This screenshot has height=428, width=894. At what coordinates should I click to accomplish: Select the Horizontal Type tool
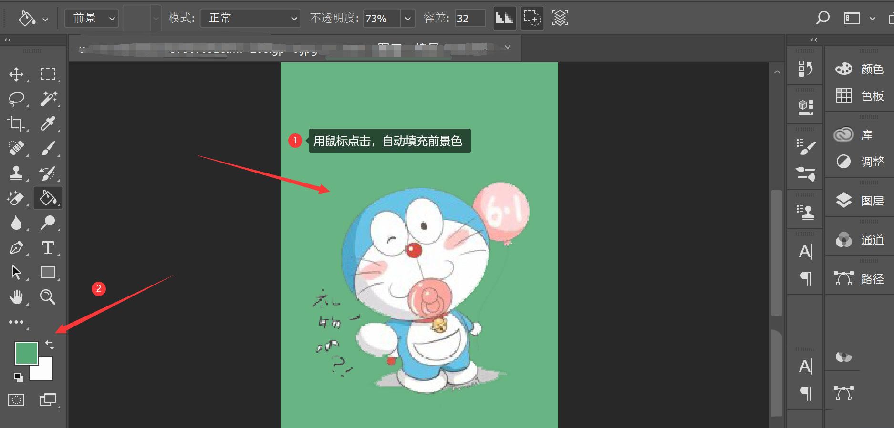coord(48,247)
